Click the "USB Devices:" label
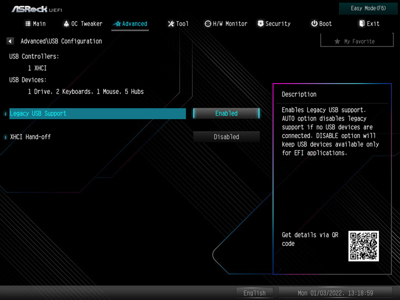400x300 pixels. click(28, 80)
